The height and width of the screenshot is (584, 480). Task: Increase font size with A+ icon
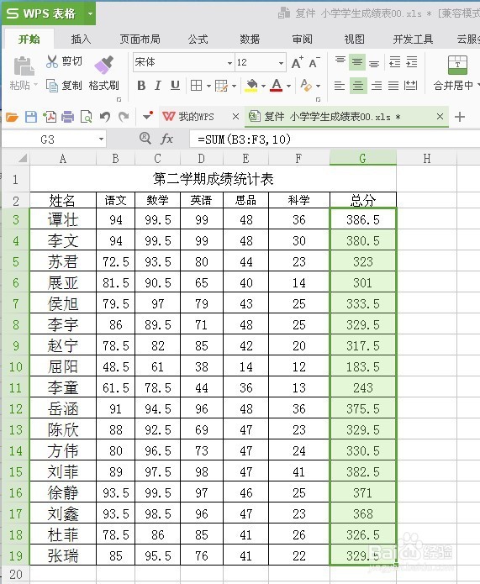point(297,62)
